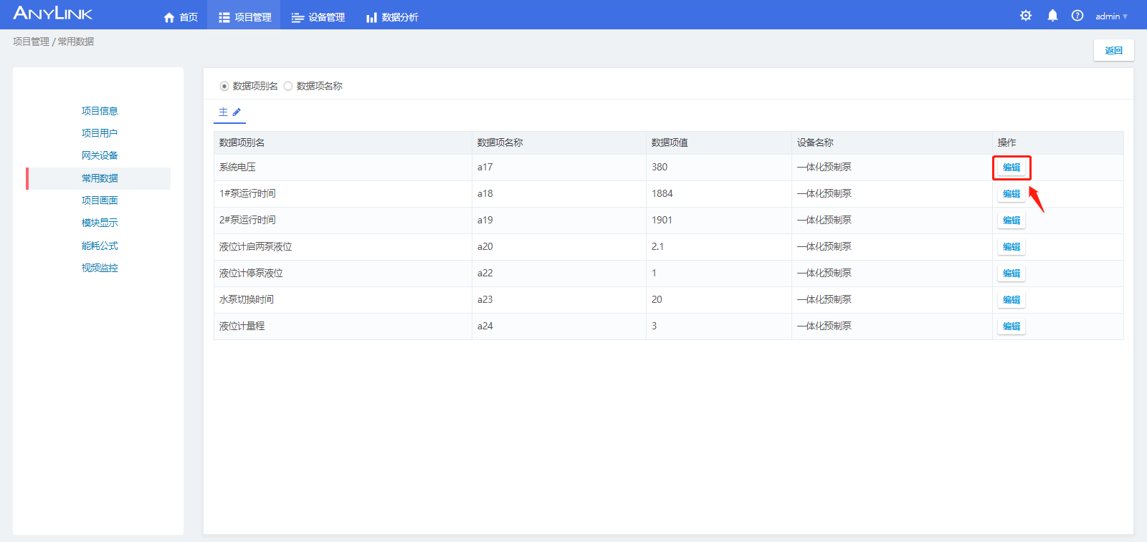Click the pencil icon beside the 主 tab

point(237,112)
